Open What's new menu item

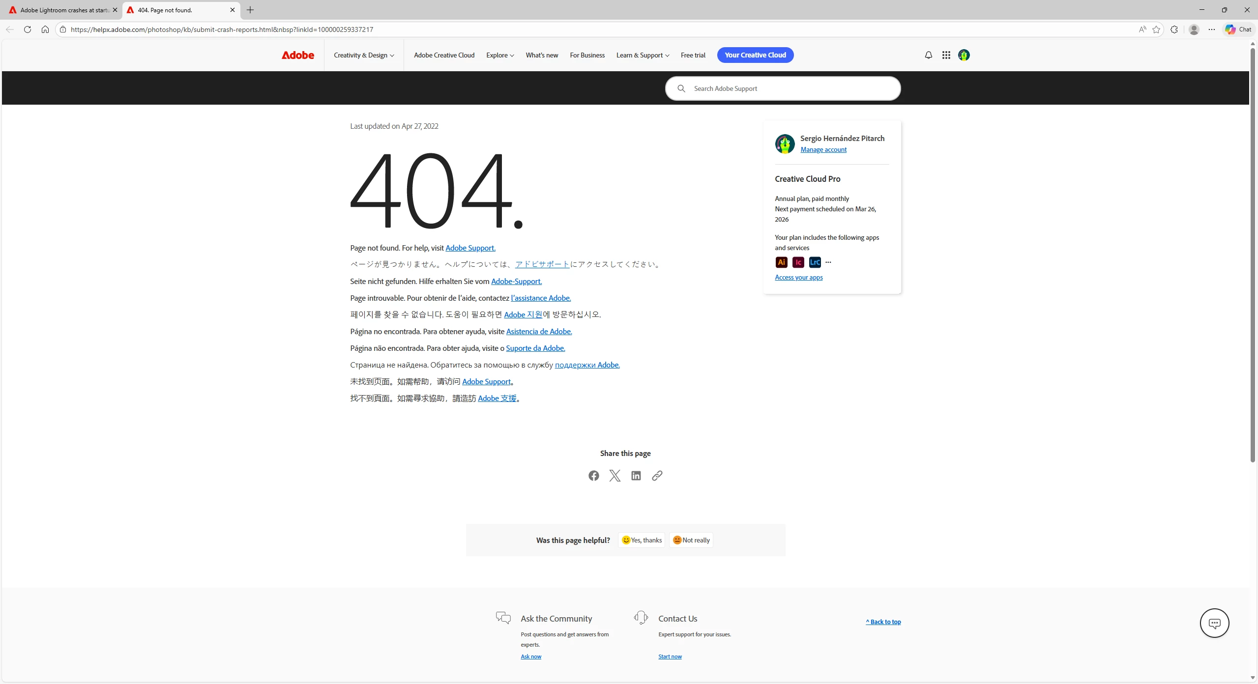click(542, 55)
